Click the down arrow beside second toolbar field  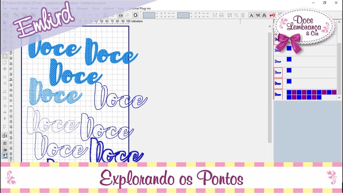(x=192, y=17)
